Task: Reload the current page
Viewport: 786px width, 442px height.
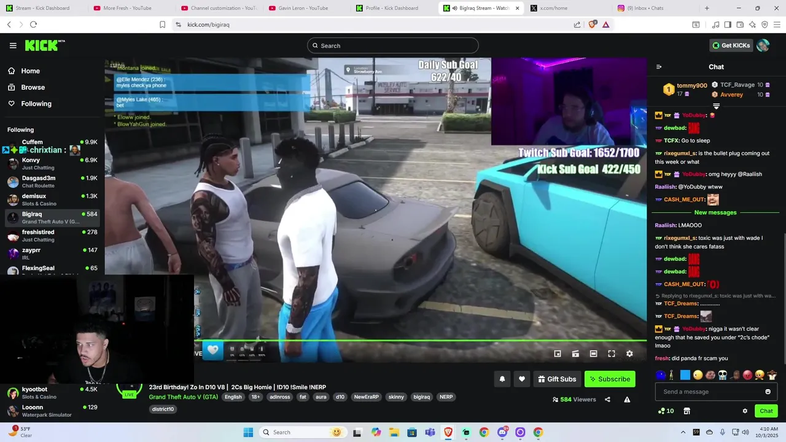Action: 33,25
